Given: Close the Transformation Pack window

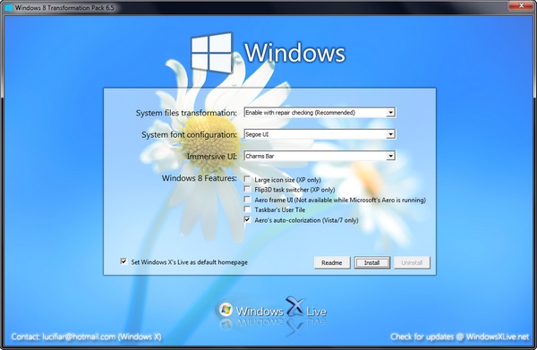Looking at the screenshot, I should pyautogui.click(x=521, y=5).
